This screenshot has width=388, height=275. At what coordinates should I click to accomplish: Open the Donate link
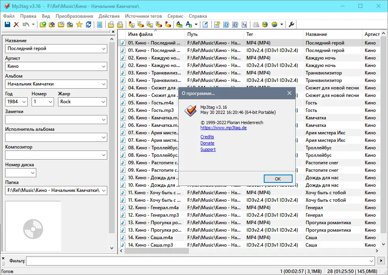207,143
